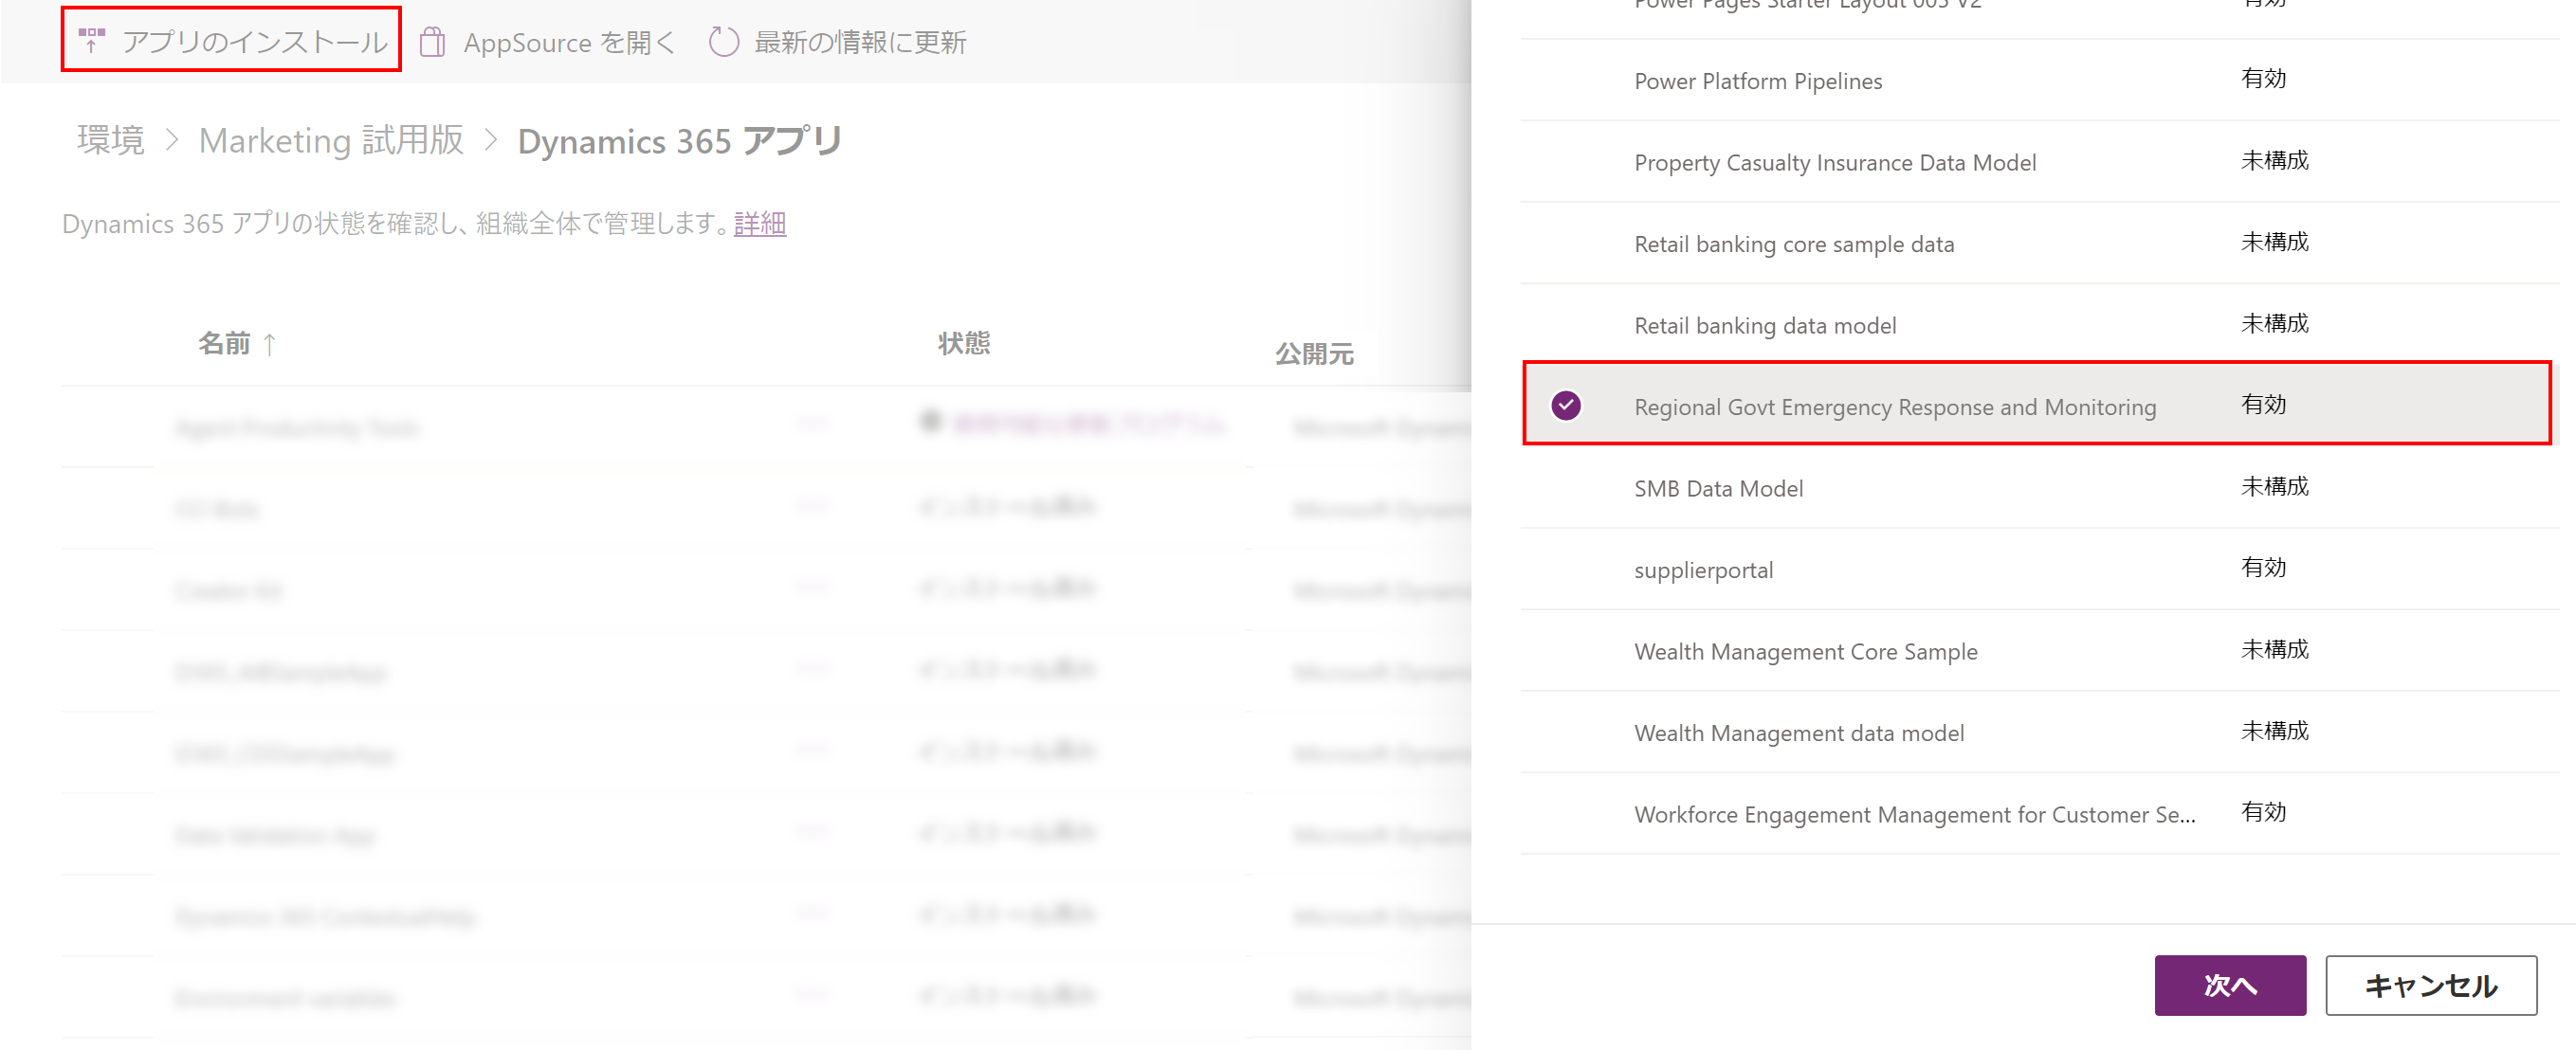Open the 詳細 link
The width and height of the screenshot is (2576, 1050).
[x=760, y=223]
